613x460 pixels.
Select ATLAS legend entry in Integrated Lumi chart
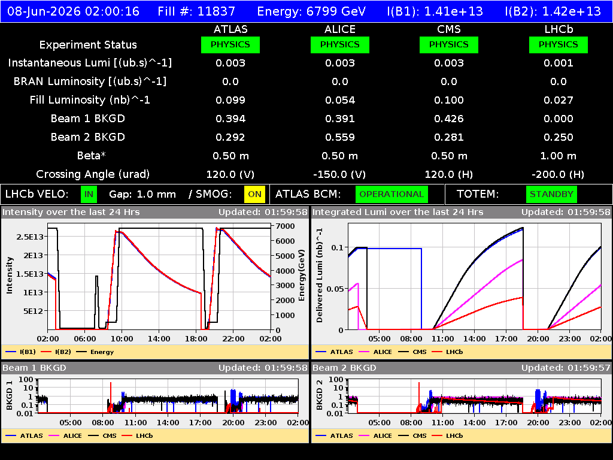point(334,352)
